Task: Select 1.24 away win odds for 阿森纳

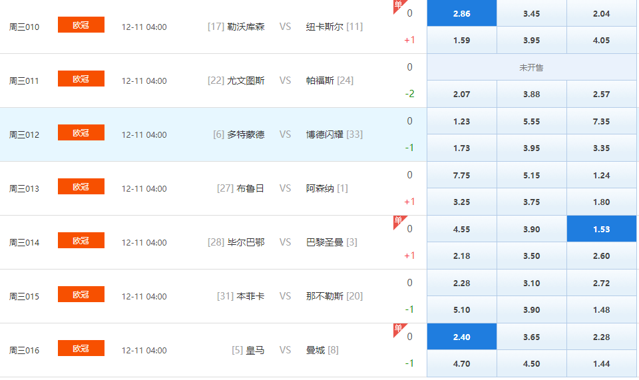Action: [x=601, y=175]
